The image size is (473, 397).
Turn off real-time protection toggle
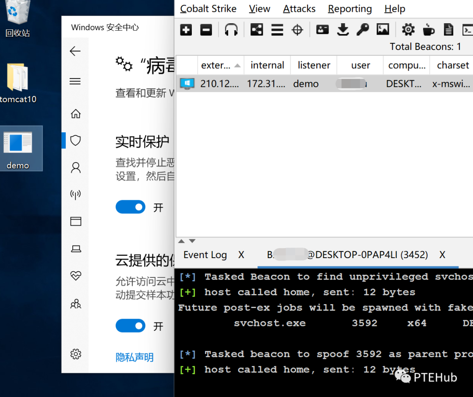click(x=131, y=207)
